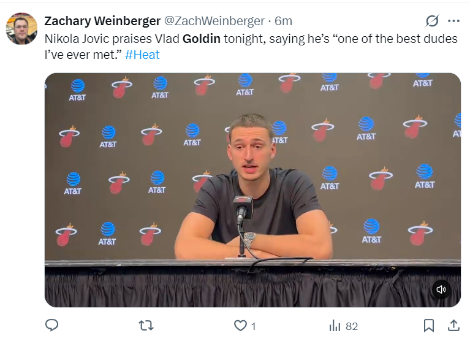The width and height of the screenshot is (470, 341).
Task: Open Zachary Weinberger's profile picture
Action: click(21, 28)
